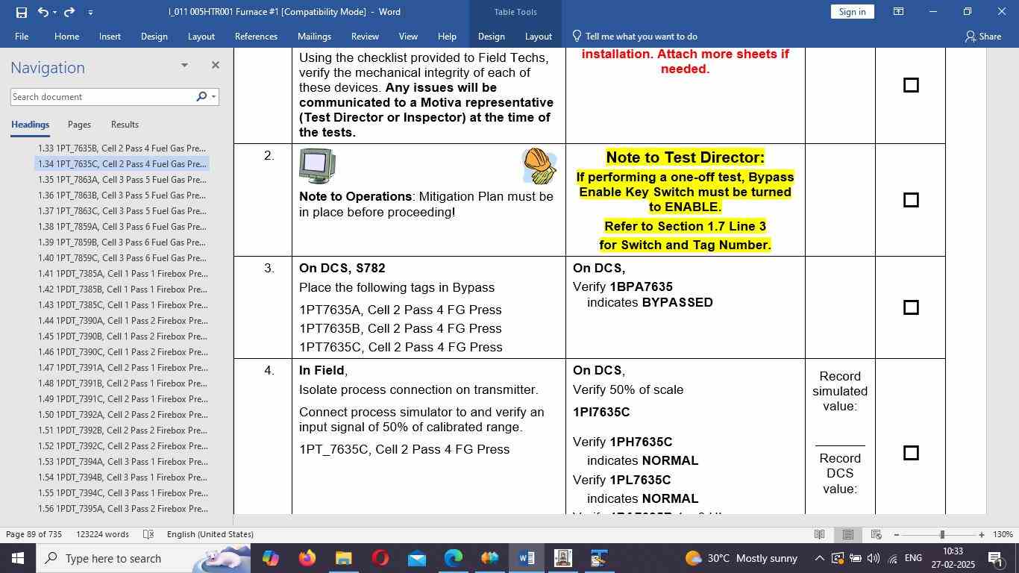Click the taskbar search box
The image size is (1019, 573).
click(143, 558)
